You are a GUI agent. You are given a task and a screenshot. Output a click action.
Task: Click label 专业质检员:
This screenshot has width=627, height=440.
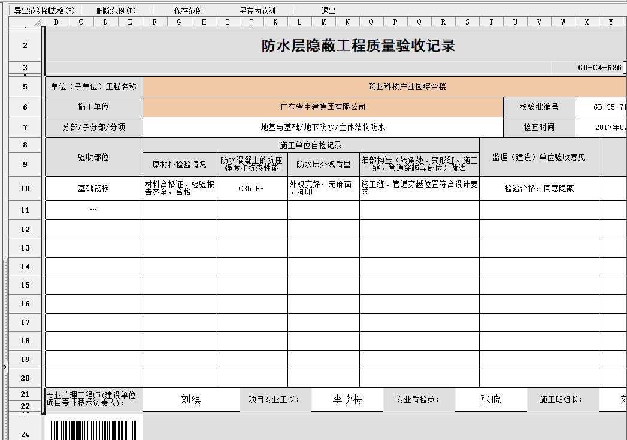(418, 400)
